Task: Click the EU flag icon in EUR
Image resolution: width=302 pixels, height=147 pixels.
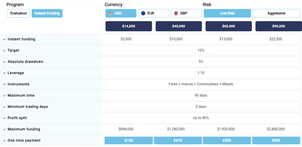Action: pos(143,14)
